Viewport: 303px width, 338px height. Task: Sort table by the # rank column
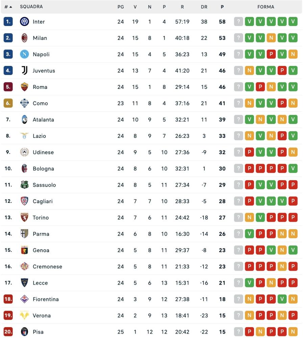8,7
